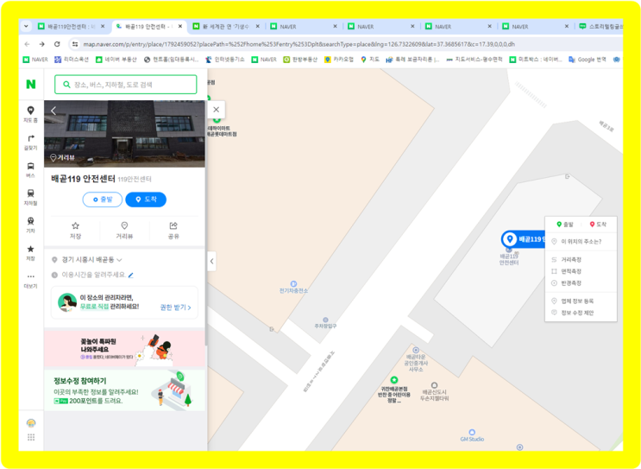Select 업체 정보 등록 menu entry

(x=581, y=301)
